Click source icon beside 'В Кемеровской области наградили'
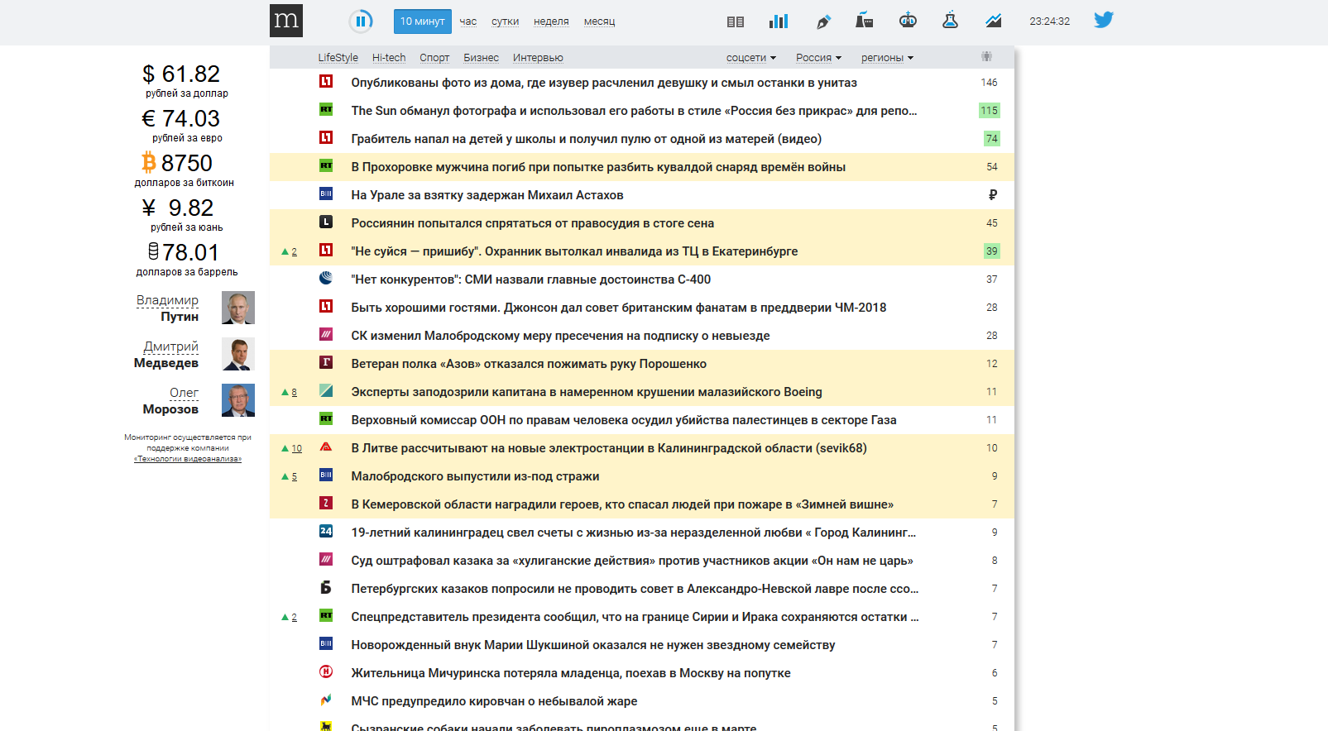This screenshot has height=731, width=1328. tap(326, 503)
